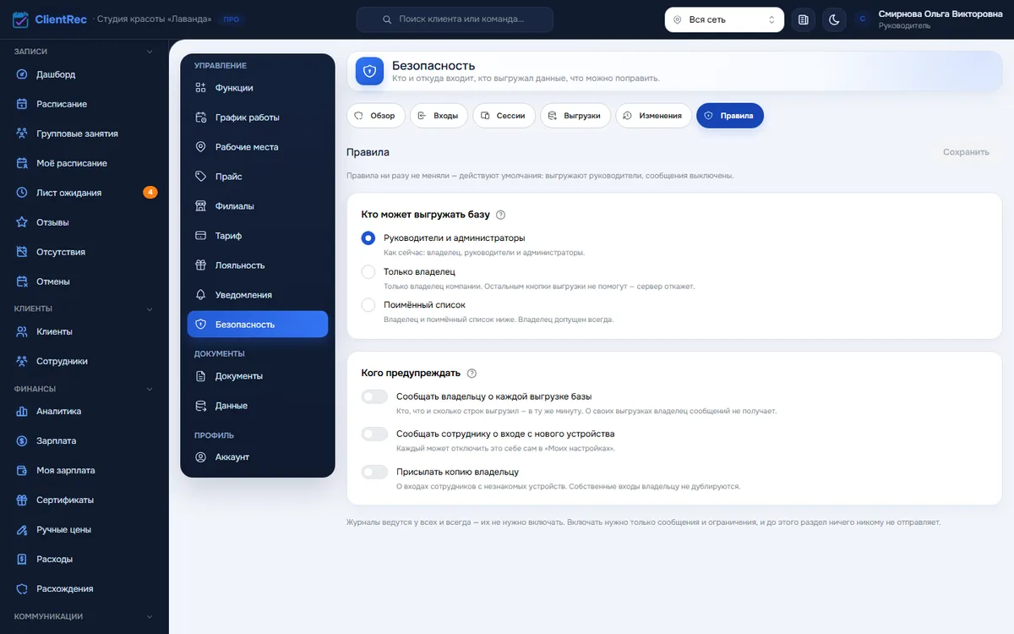This screenshot has height=634, width=1014.
Task: Click the Отзывы star icon
Action: 22,222
